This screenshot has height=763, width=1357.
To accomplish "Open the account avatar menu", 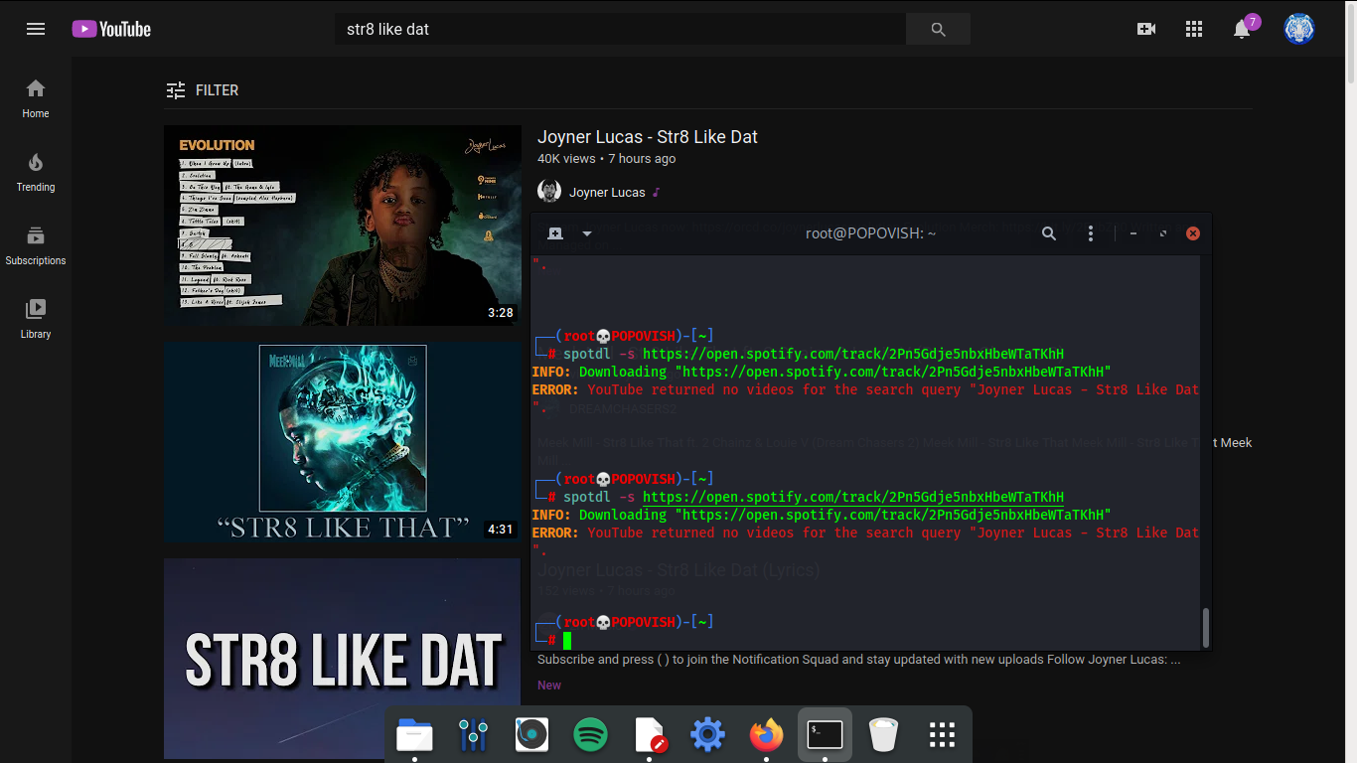I will click(x=1299, y=29).
